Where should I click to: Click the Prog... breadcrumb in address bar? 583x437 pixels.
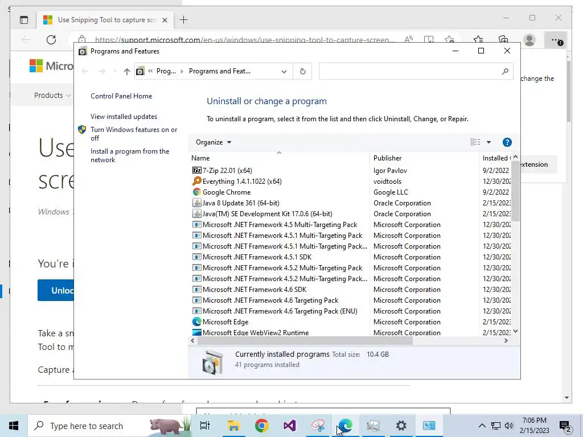(166, 71)
